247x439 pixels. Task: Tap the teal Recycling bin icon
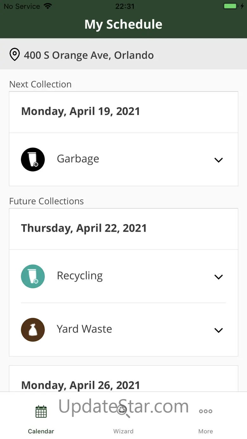33,276
